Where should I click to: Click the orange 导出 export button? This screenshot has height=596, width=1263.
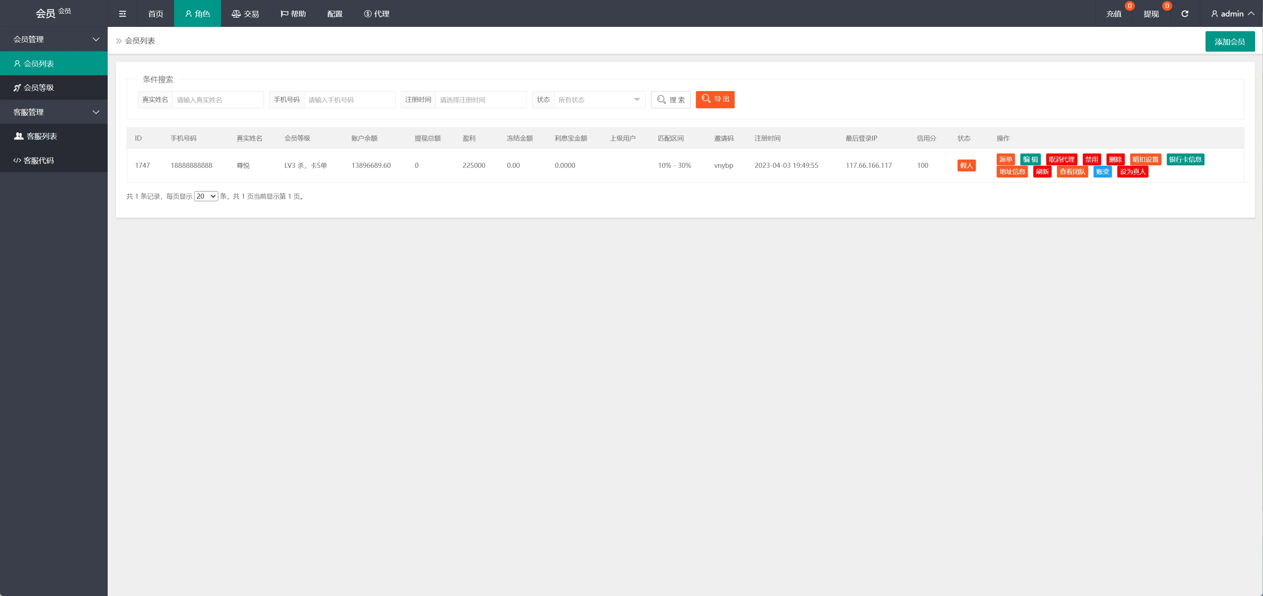[x=715, y=99]
